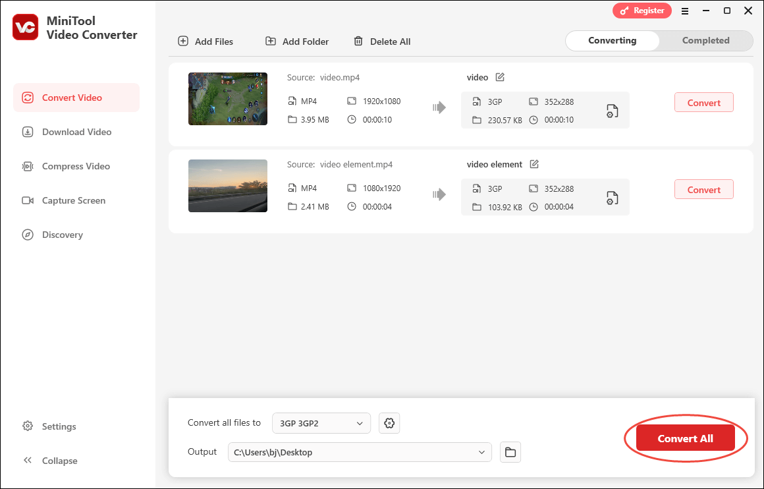
Task: Click the 1920x1080 resolution icon
Action: tap(352, 101)
